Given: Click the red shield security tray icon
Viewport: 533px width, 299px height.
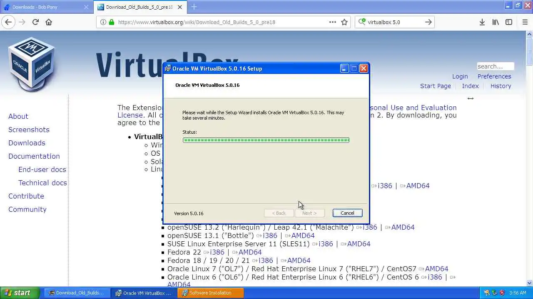Looking at the screenshot, I should [x=502, y=293].
